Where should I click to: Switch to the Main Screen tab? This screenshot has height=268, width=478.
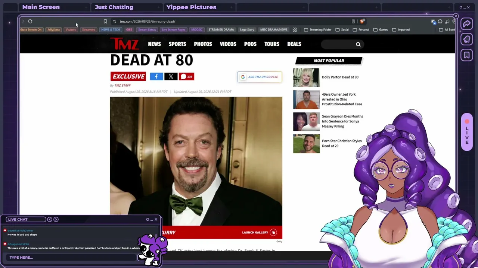[41, 7]
